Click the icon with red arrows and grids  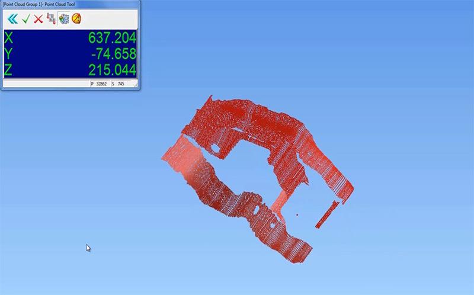[x=50, y=19]
